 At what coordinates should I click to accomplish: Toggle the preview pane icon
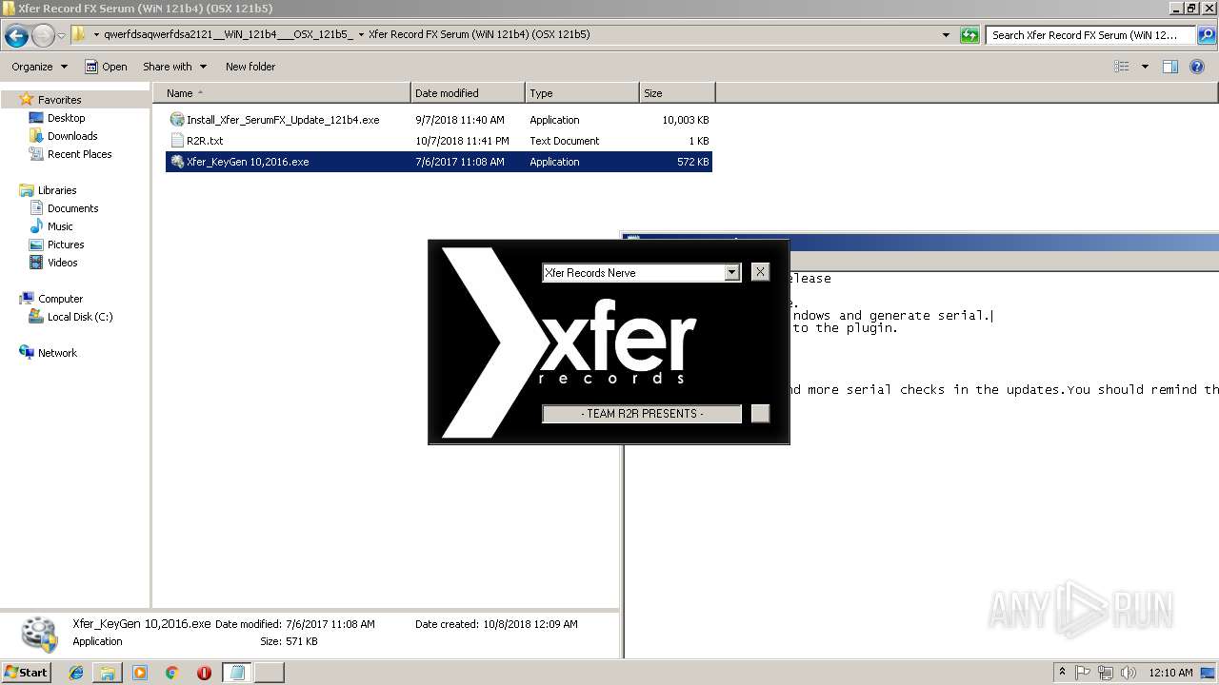(x=1170, y=67)
